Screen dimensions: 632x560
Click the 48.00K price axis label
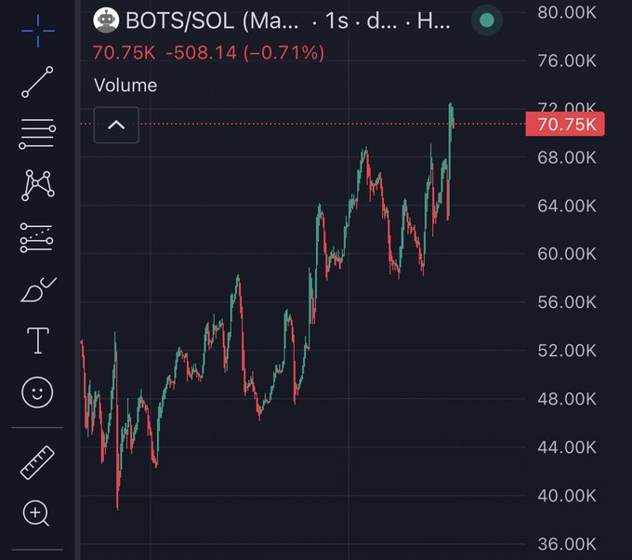point(567,399)
